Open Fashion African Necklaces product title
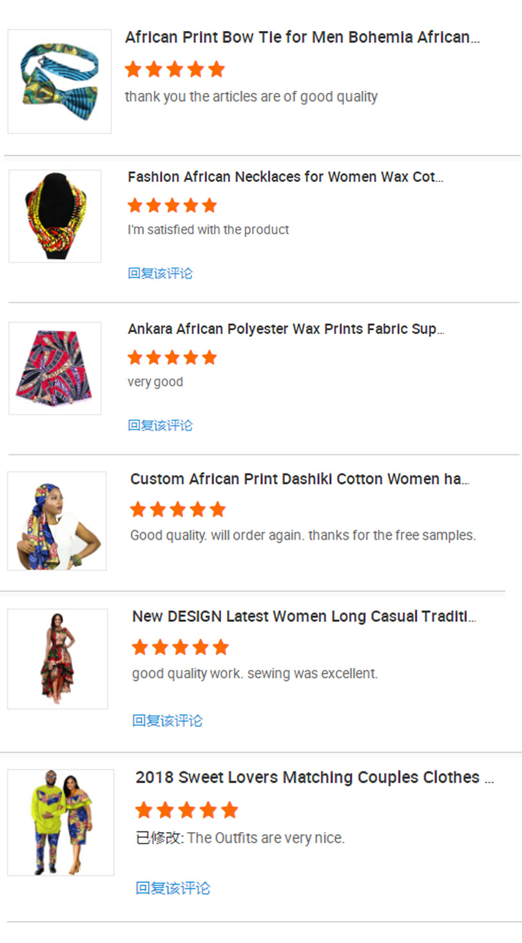Screen dimensions: 522x943 click(x=285, y=177)
